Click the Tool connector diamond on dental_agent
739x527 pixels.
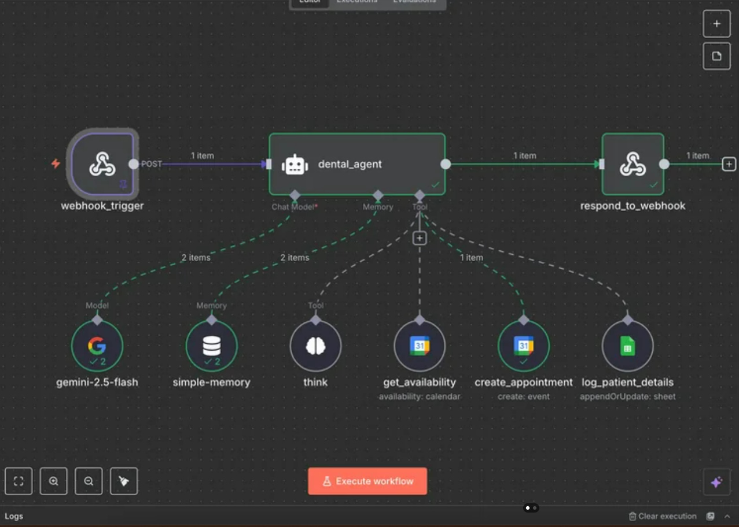pyautogui.click(x=420, y=195)
